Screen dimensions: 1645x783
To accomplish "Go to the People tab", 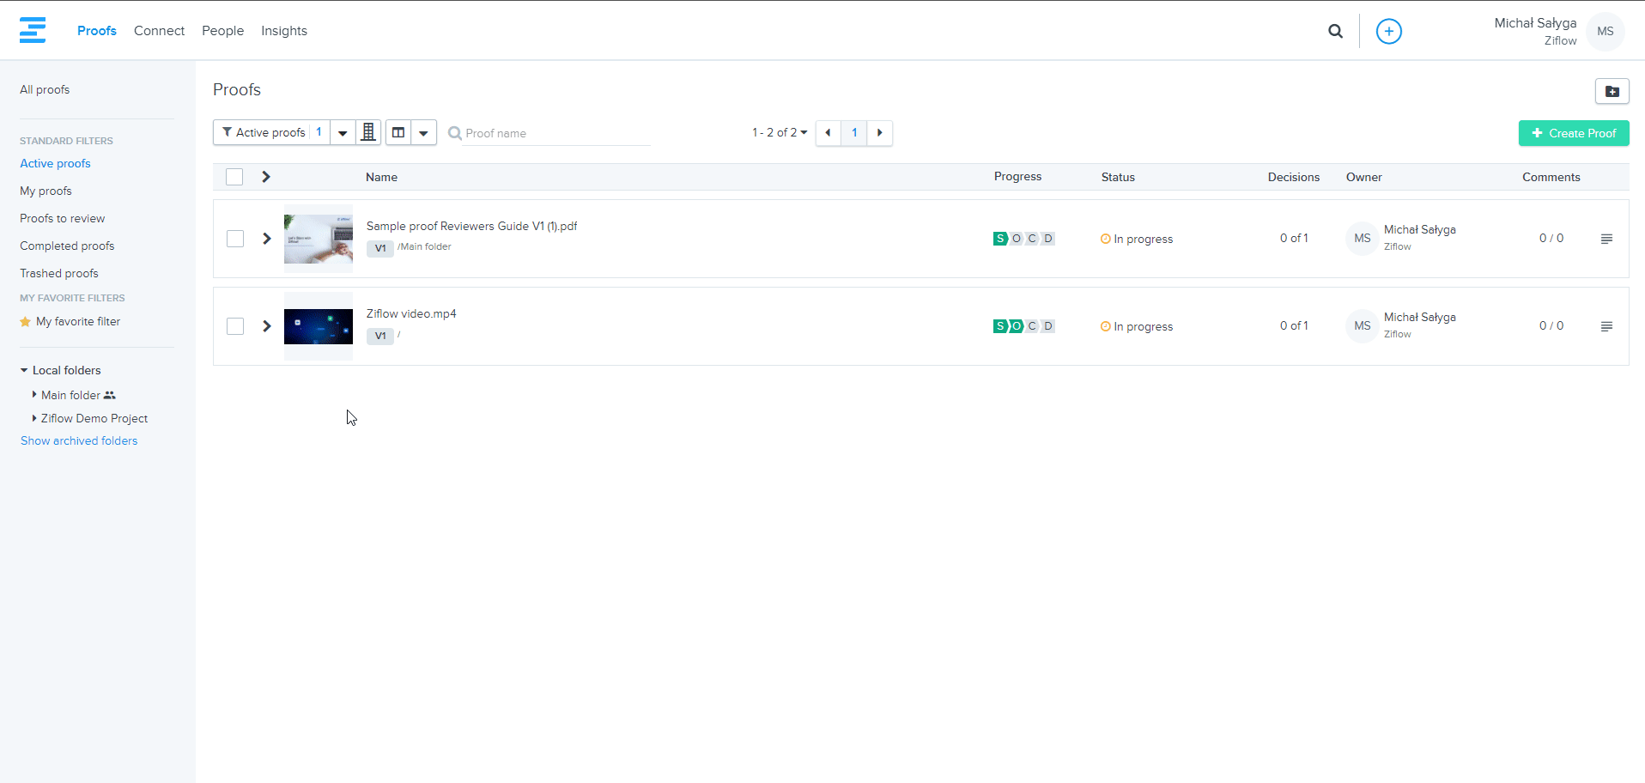I will 222,31.
